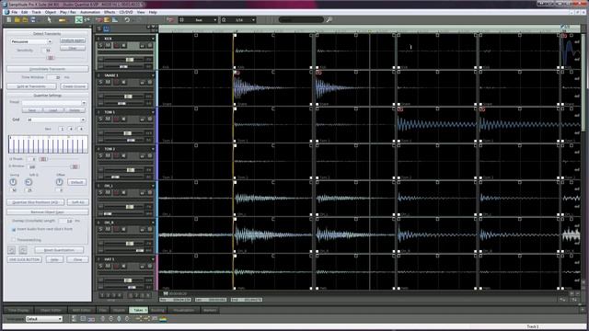Click the green crossfade editor icon
The width and height of the screenshot is (589, 331).
point(78,20)
